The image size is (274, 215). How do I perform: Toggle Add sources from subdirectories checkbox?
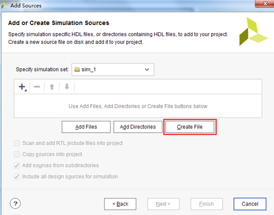(17, 165)
